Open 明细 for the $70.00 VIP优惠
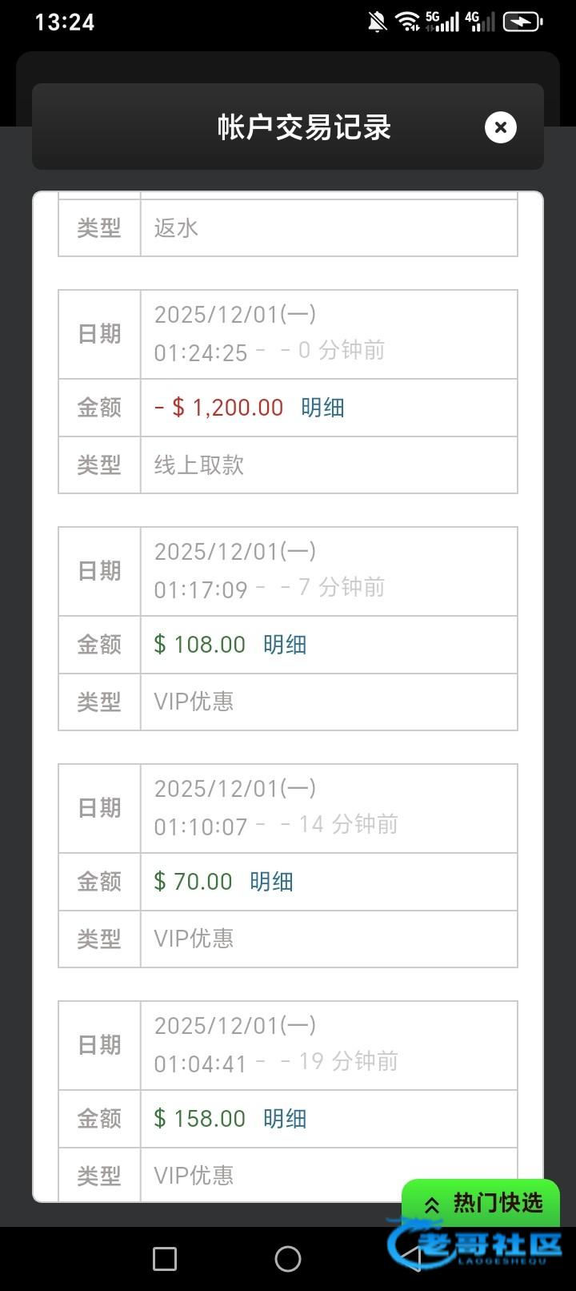576x1291 pixels. pyautogui.click(x=271, y=882)
